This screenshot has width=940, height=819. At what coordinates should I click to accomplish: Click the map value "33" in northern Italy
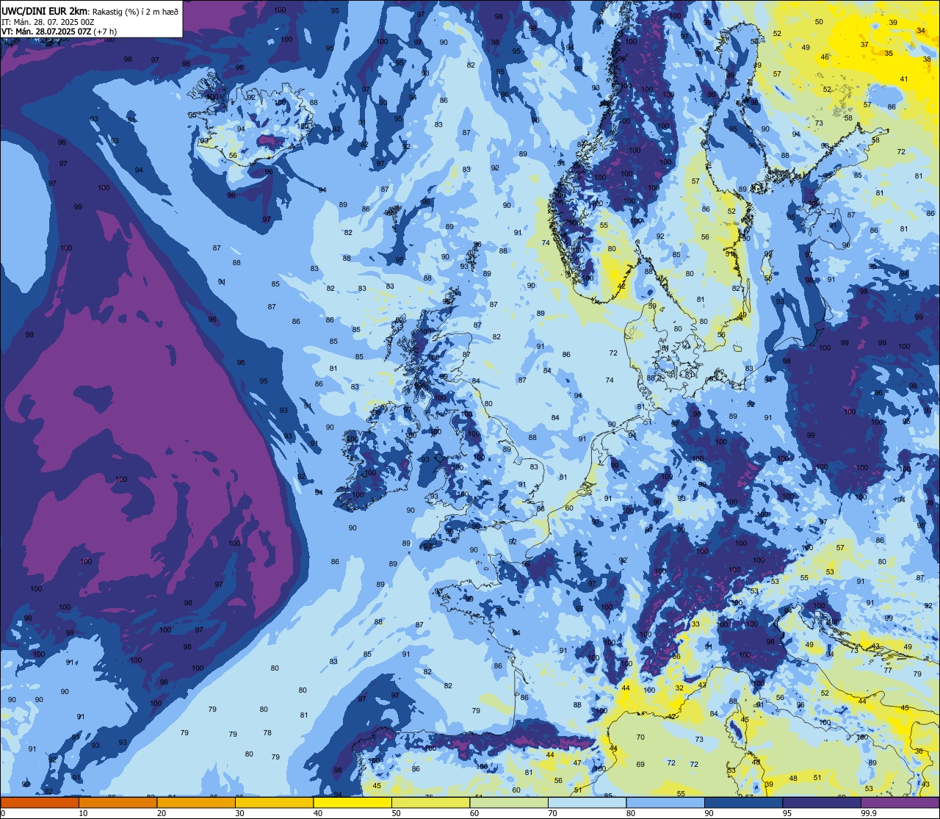click(695, 624)
